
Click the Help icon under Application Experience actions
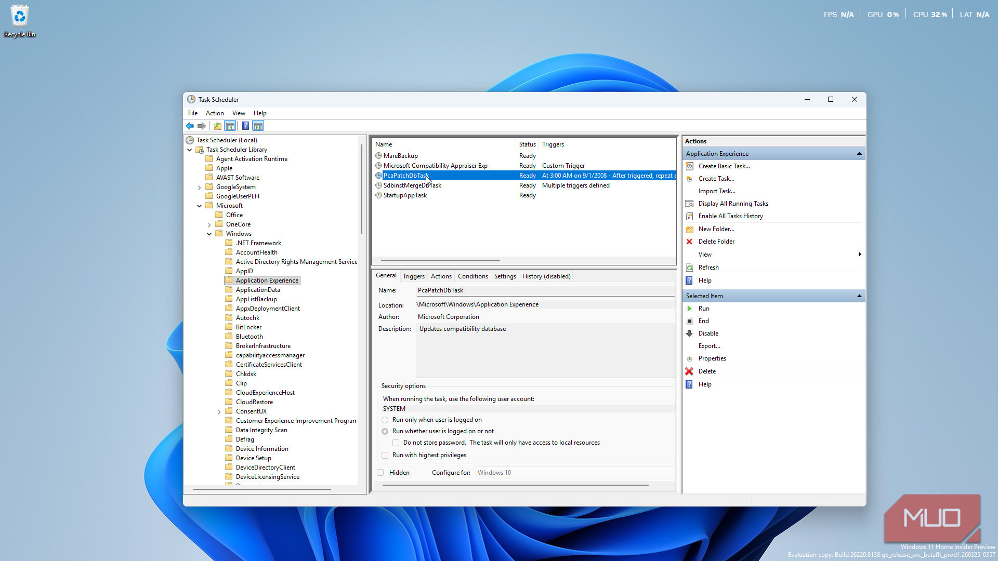point(689,280)
